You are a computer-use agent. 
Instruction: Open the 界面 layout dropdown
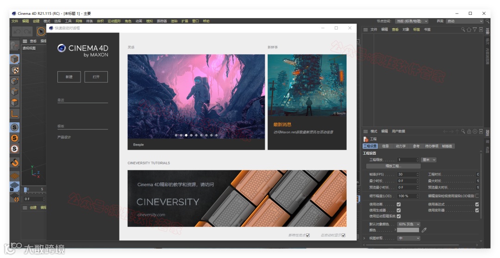click(x=465, y=21)
